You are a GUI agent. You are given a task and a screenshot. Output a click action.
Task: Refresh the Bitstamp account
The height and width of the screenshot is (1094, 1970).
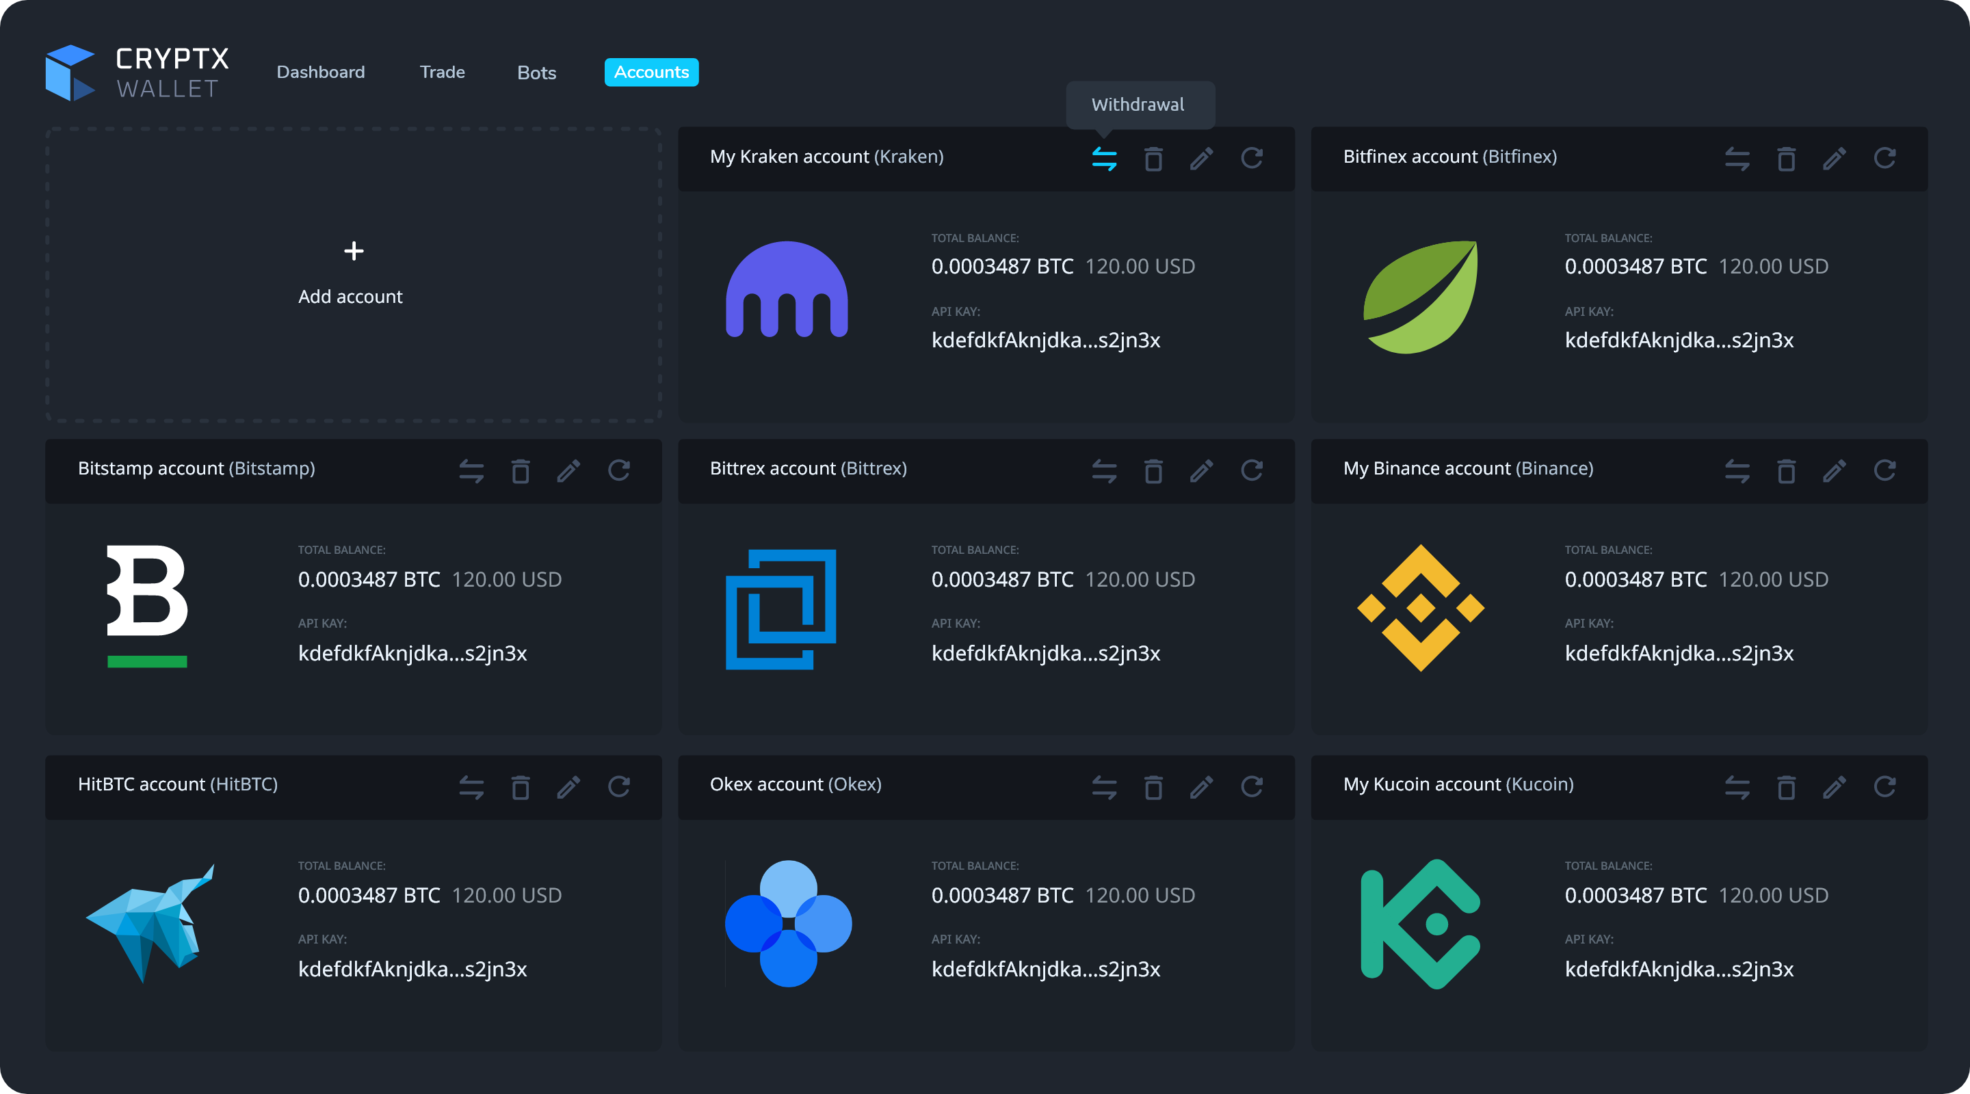point(620,470)
